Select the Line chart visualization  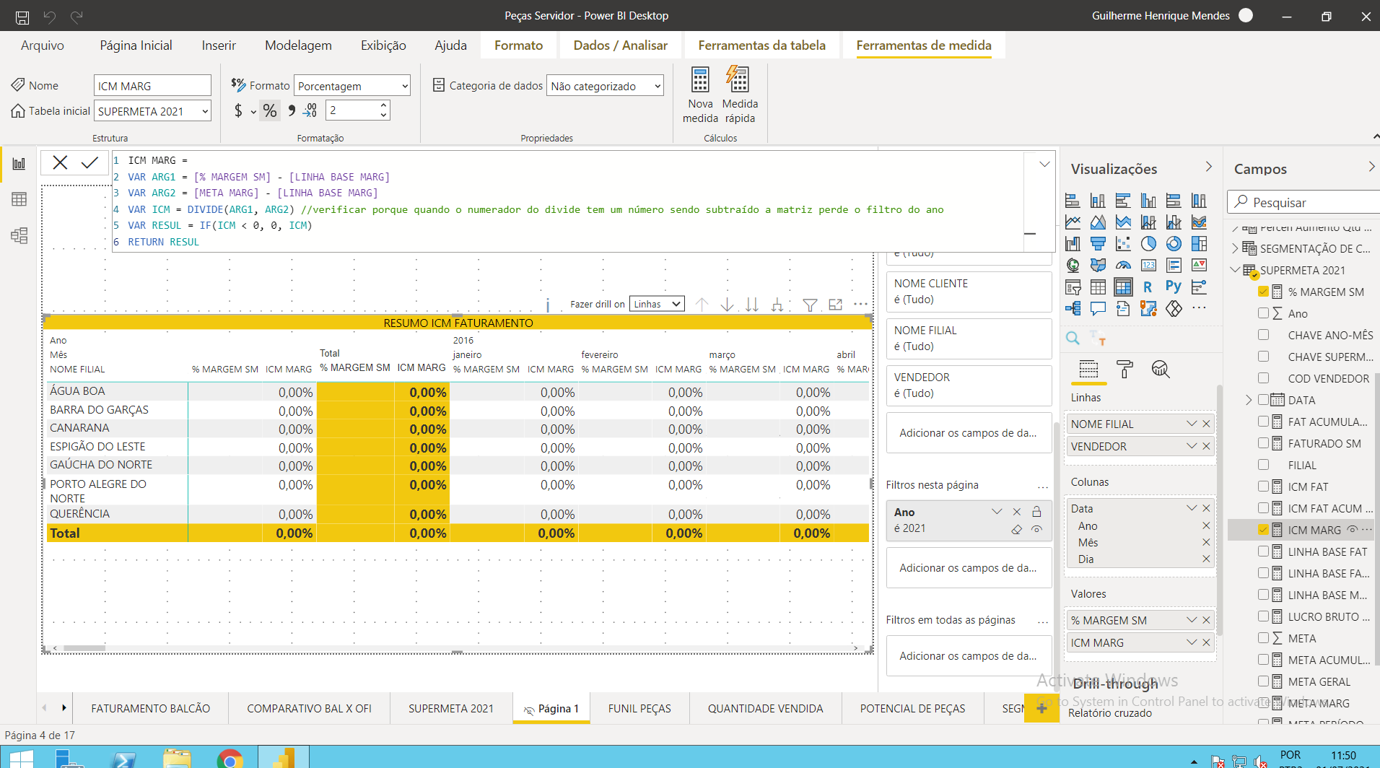click(1073, 222)
